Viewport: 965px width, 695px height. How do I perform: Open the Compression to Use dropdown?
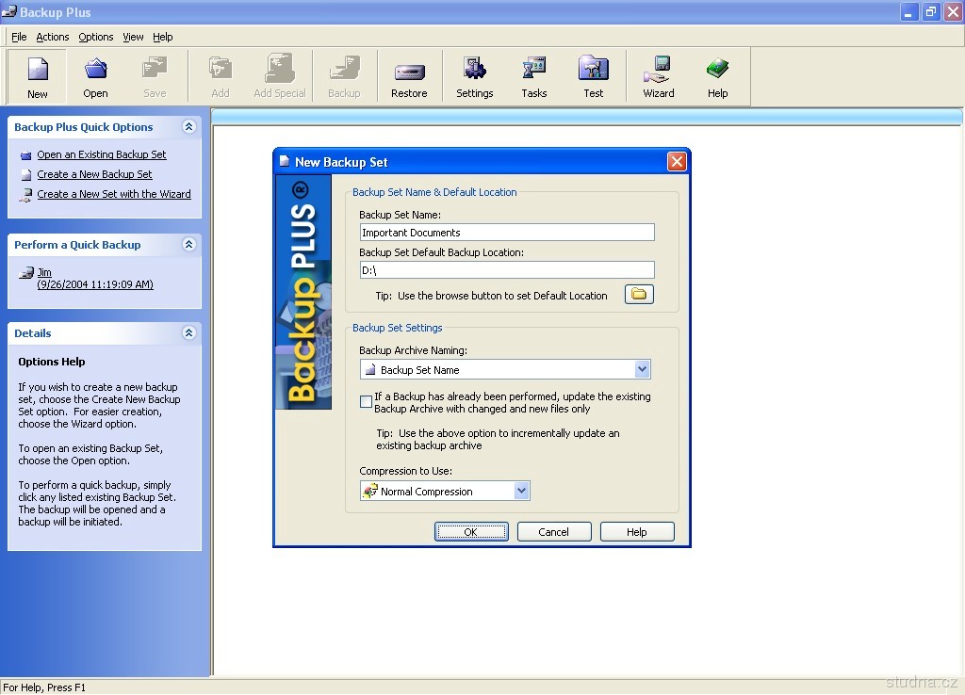click(x=521, y=491)
